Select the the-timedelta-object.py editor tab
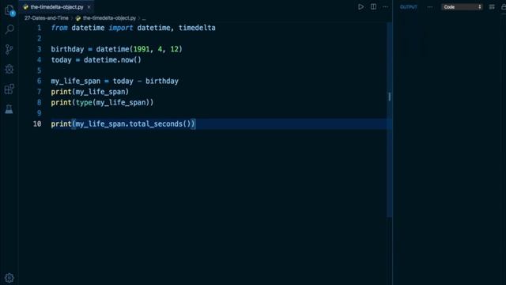Viewport: 506px width, 285px height. [x=57, y=7]
